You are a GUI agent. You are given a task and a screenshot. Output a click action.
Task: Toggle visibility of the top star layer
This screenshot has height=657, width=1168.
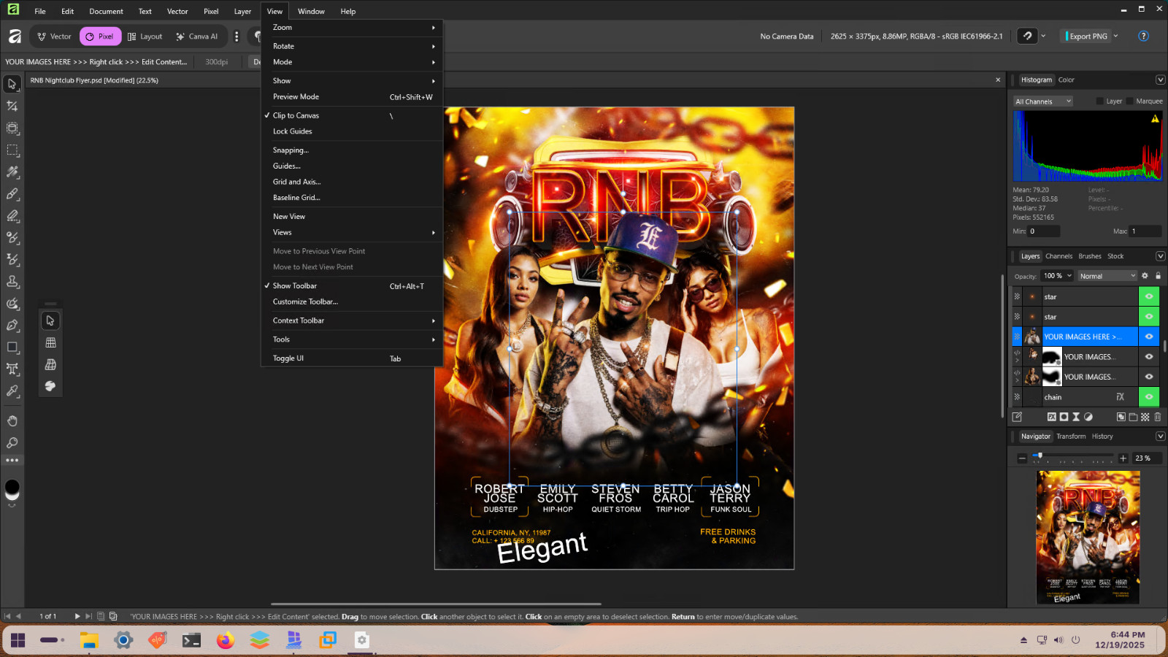[x=1149, y=296]
